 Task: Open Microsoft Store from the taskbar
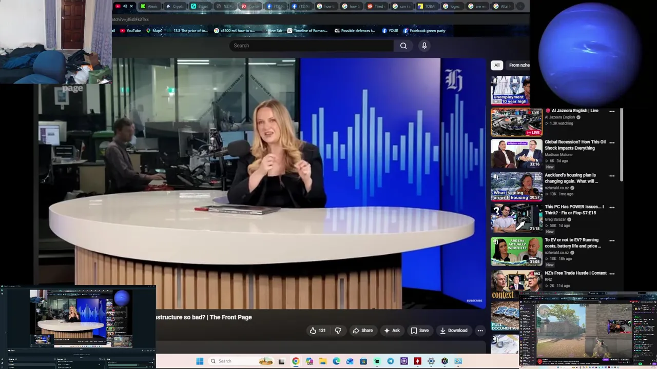pos(363,361)
